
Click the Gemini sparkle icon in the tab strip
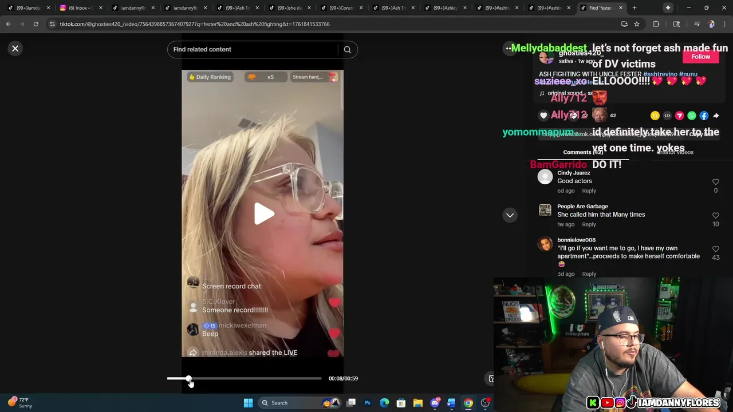tap(668, 8)
